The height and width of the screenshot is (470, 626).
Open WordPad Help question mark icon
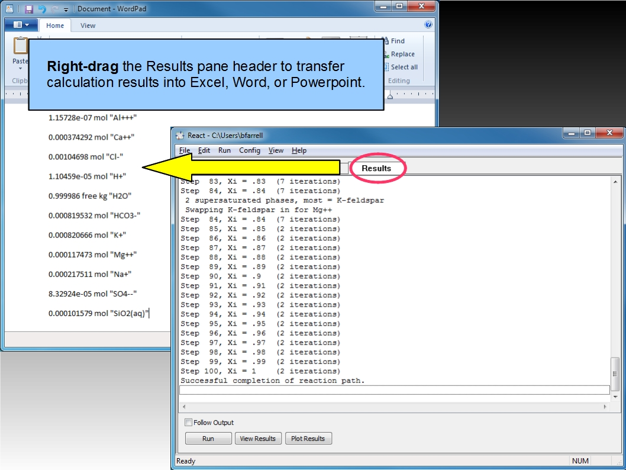click(428, 25)
